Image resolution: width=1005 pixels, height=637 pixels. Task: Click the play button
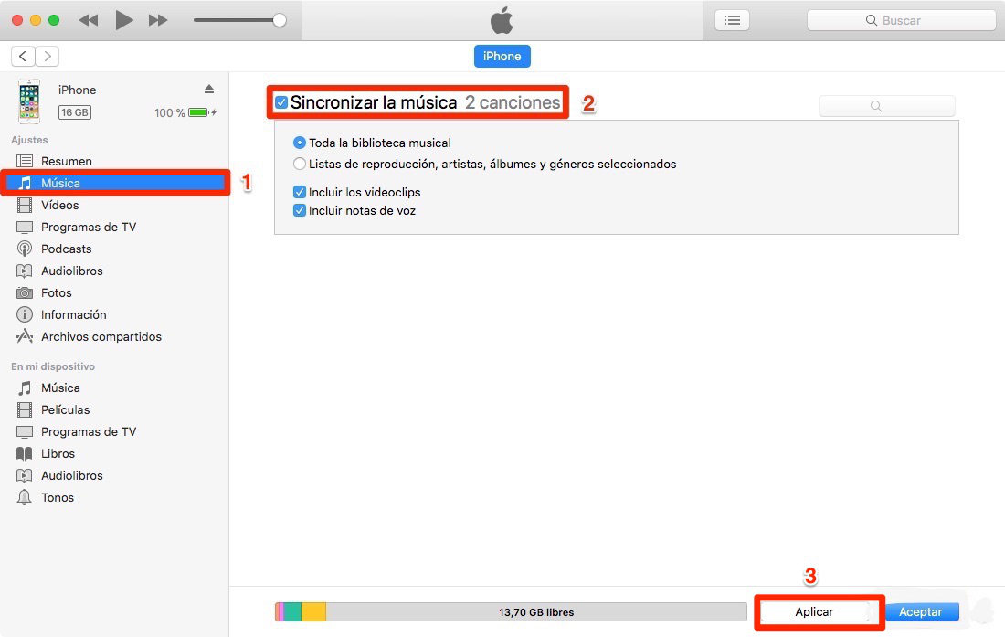tap(123, 20)
